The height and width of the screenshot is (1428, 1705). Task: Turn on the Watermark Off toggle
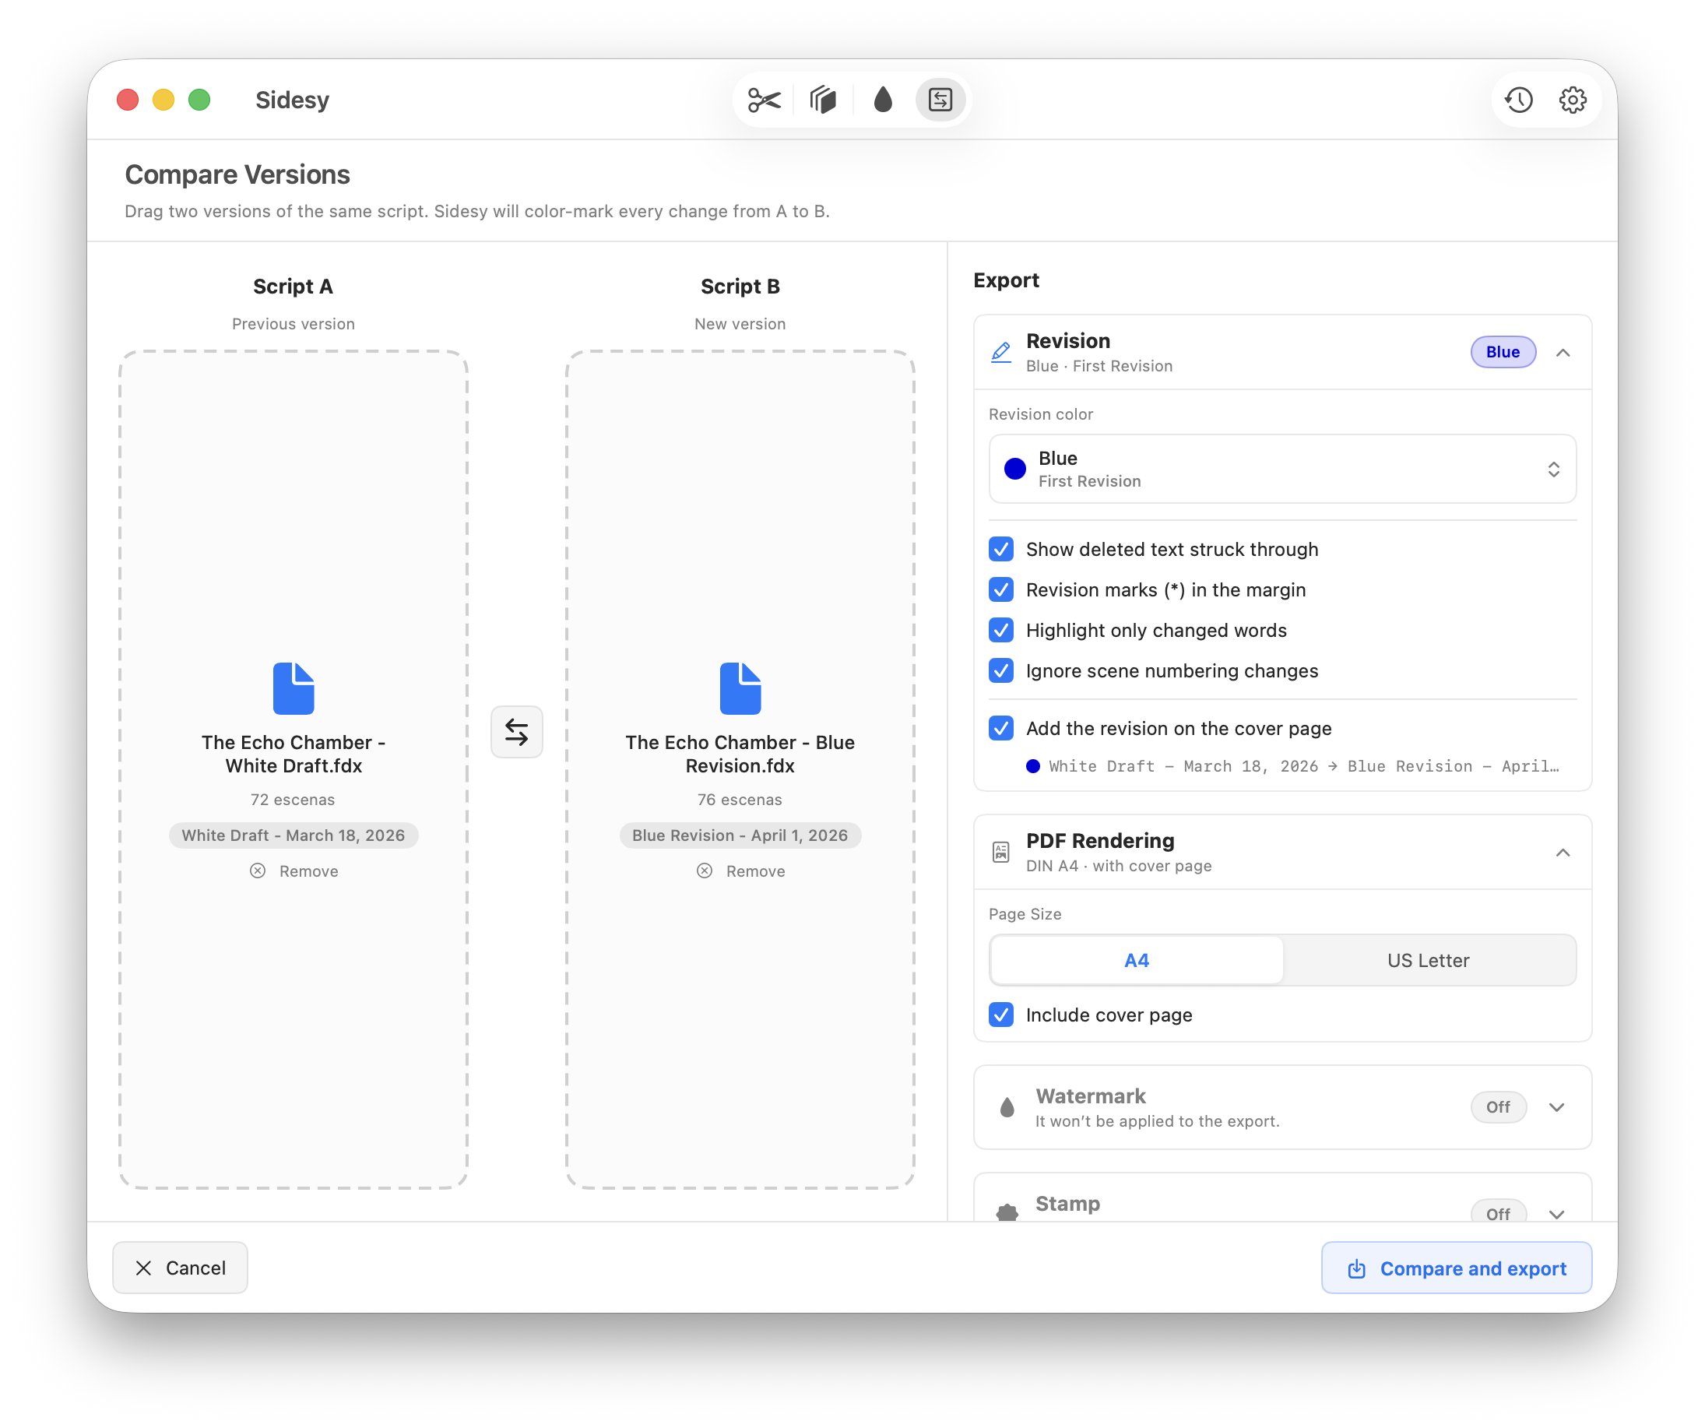1498,1107
